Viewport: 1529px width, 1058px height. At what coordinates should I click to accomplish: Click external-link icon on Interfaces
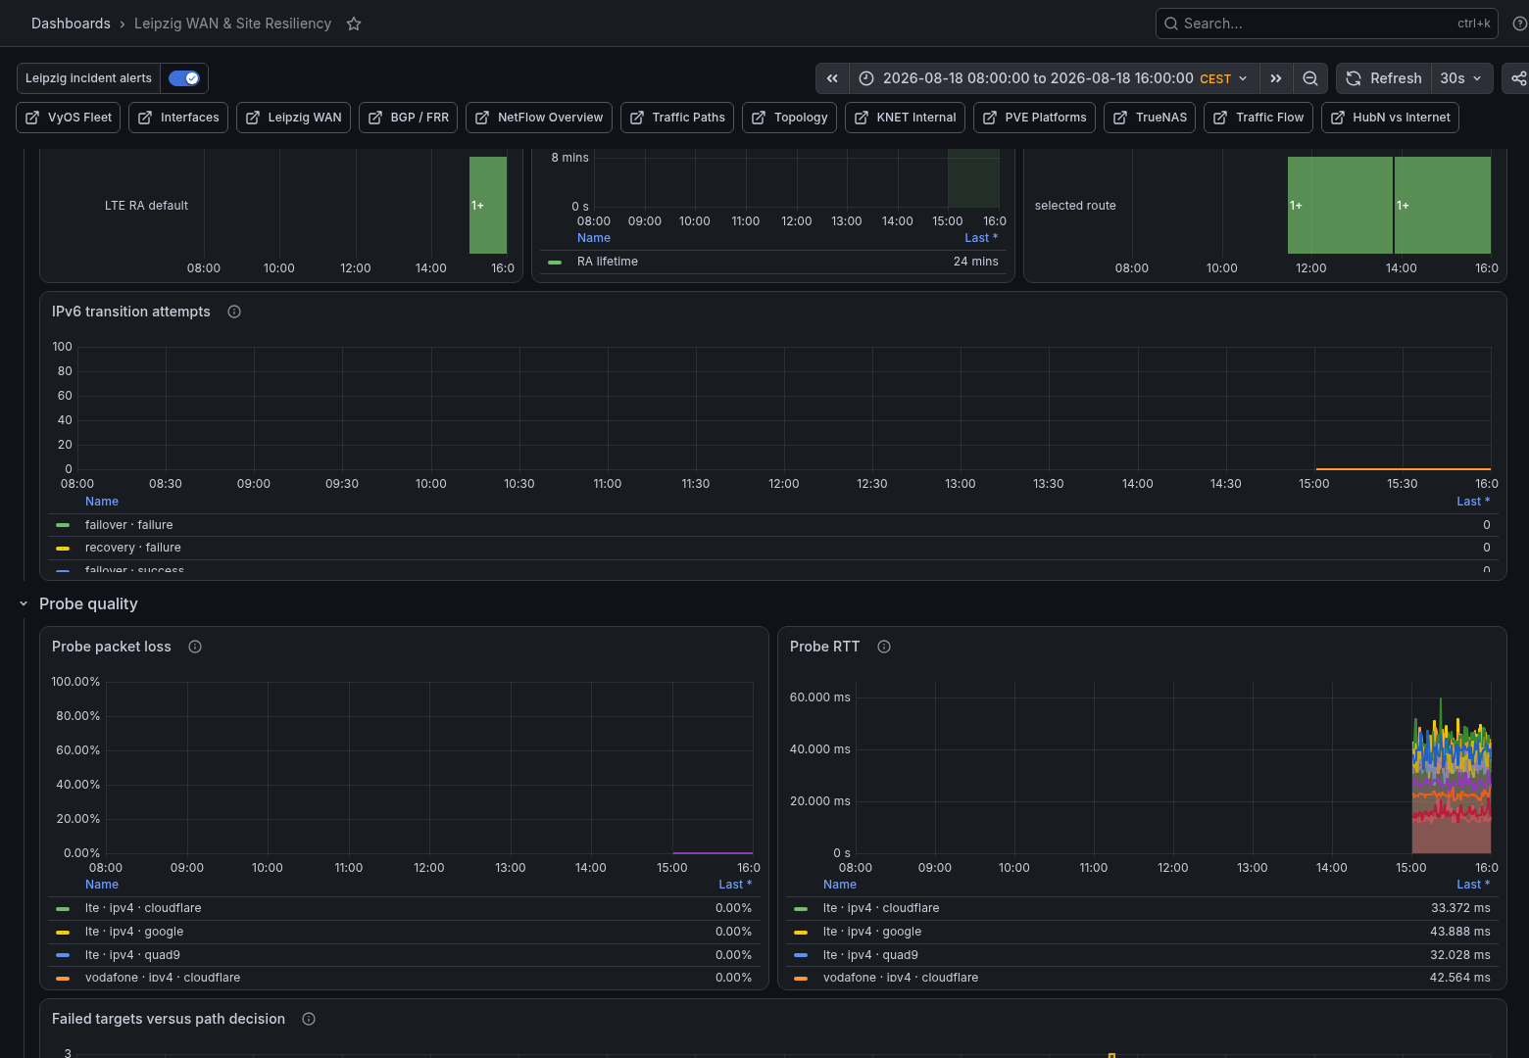coord(145,118)
